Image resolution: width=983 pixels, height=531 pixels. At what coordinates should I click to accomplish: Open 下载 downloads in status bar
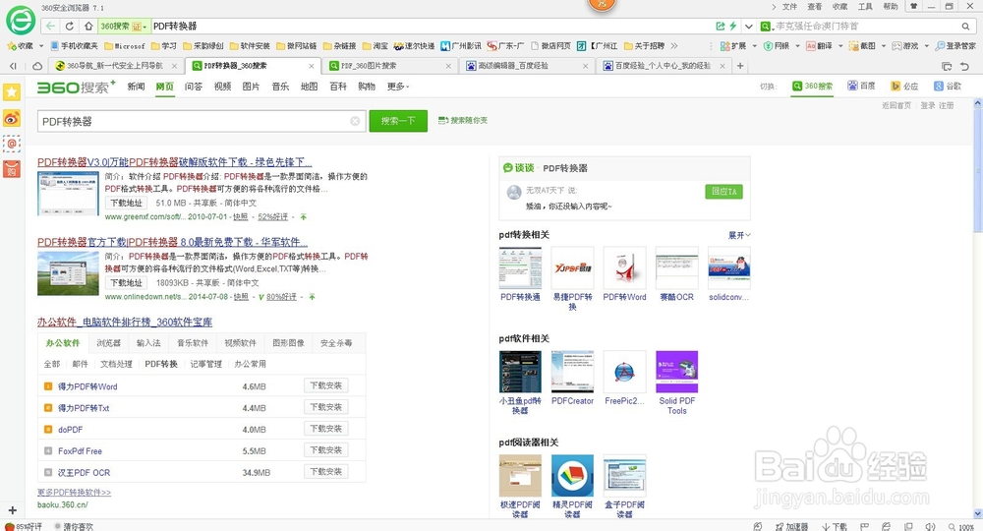[835, 527]
